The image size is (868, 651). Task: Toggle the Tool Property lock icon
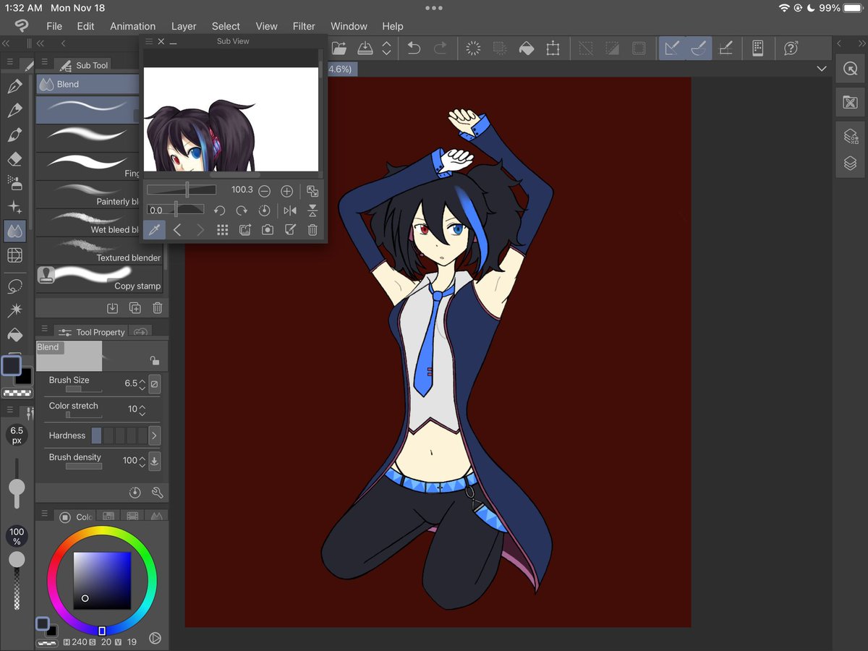pyautogui.click(x=154, y=360)
